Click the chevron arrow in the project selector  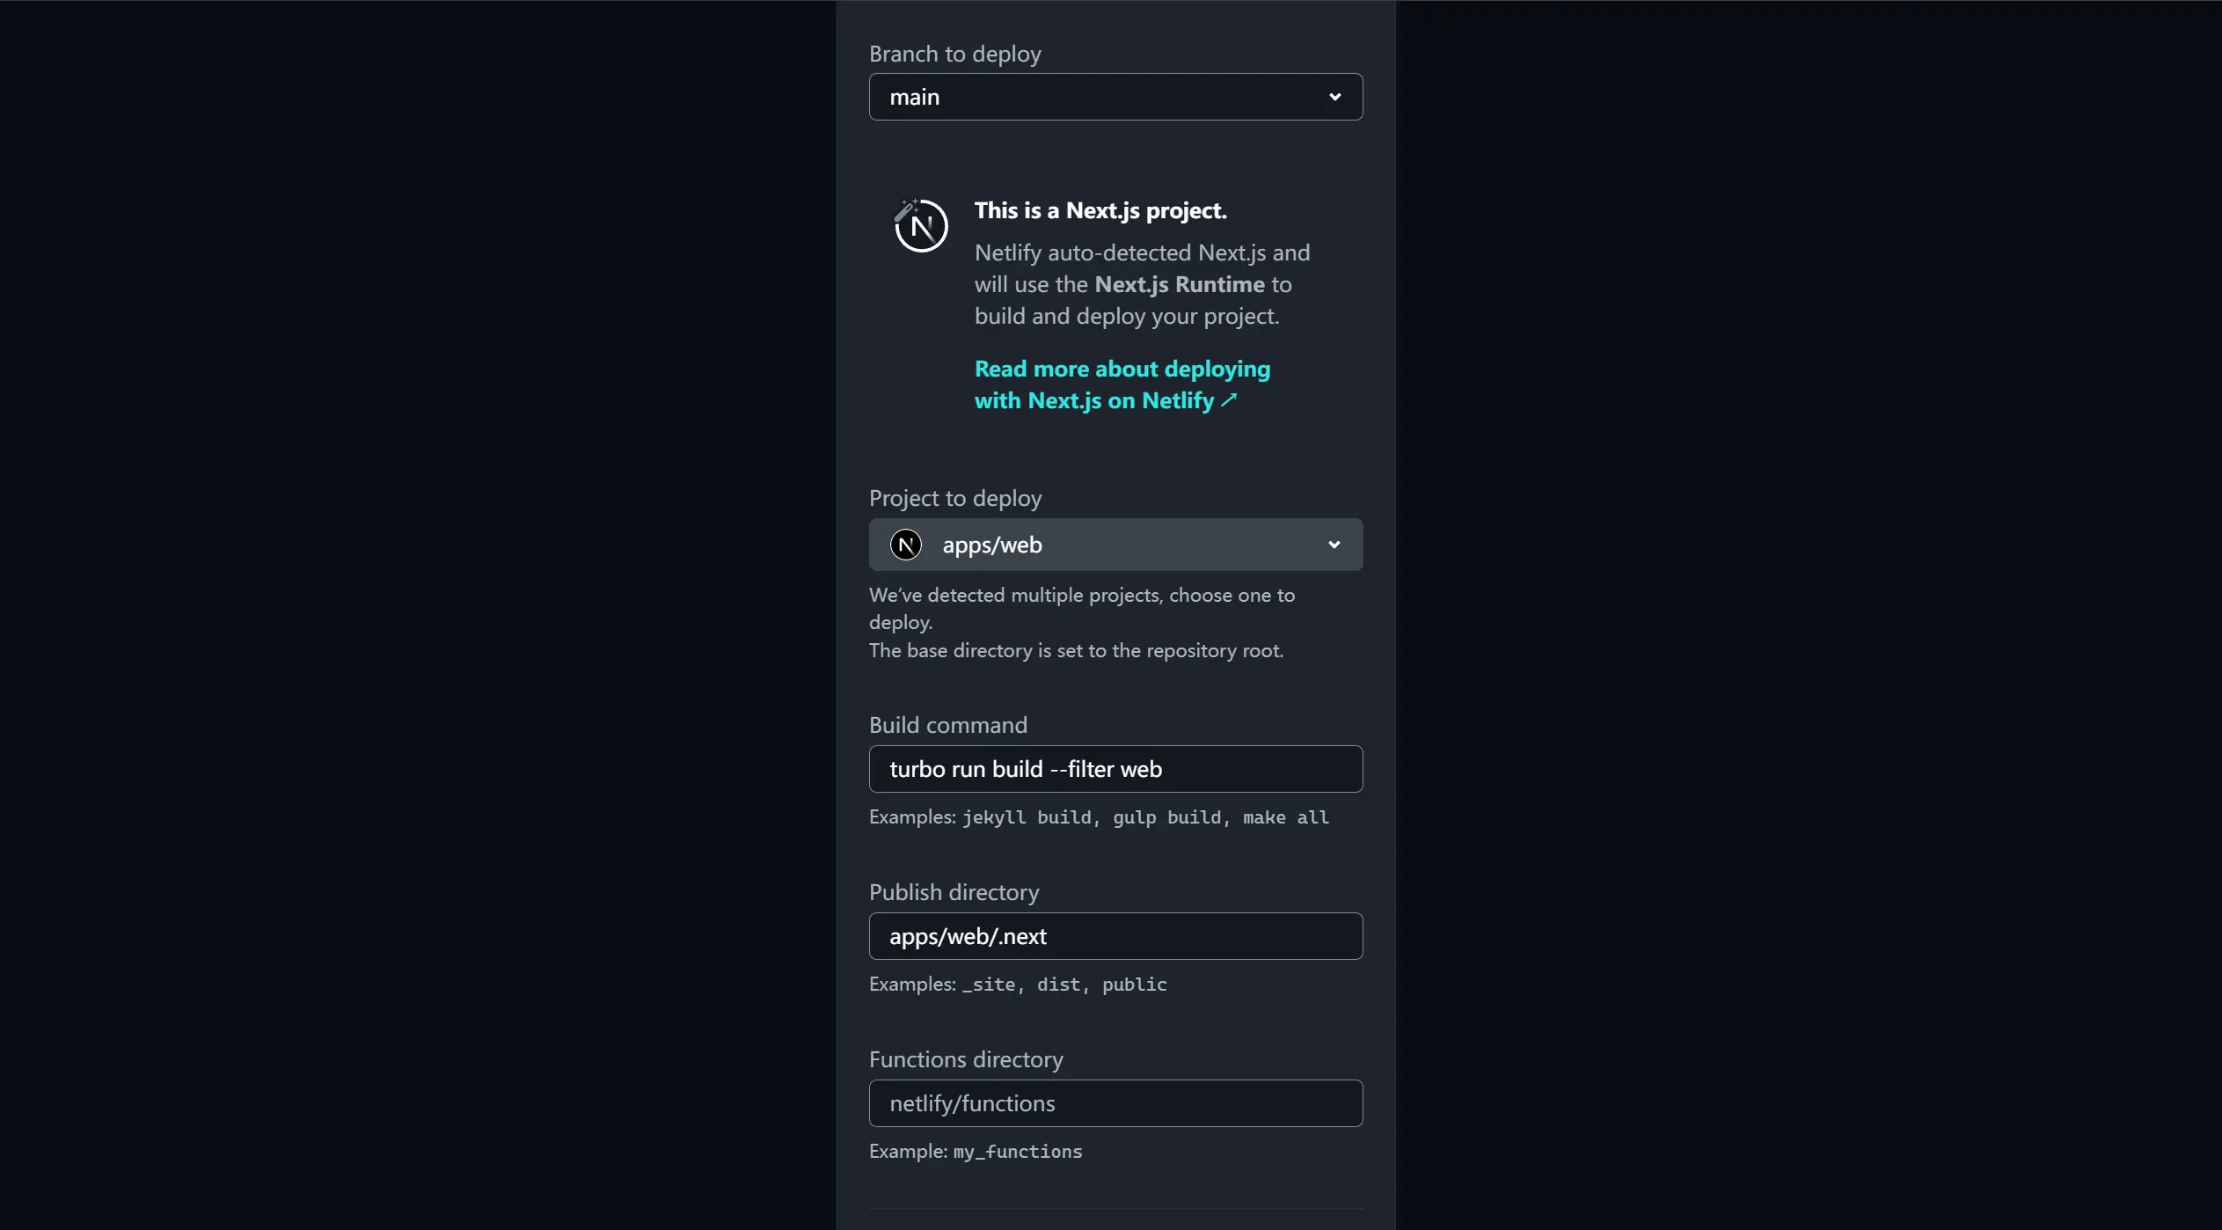[x=1334, y=545]
